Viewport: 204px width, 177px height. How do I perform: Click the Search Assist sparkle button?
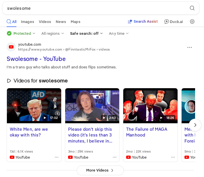[x=143, y=22]
